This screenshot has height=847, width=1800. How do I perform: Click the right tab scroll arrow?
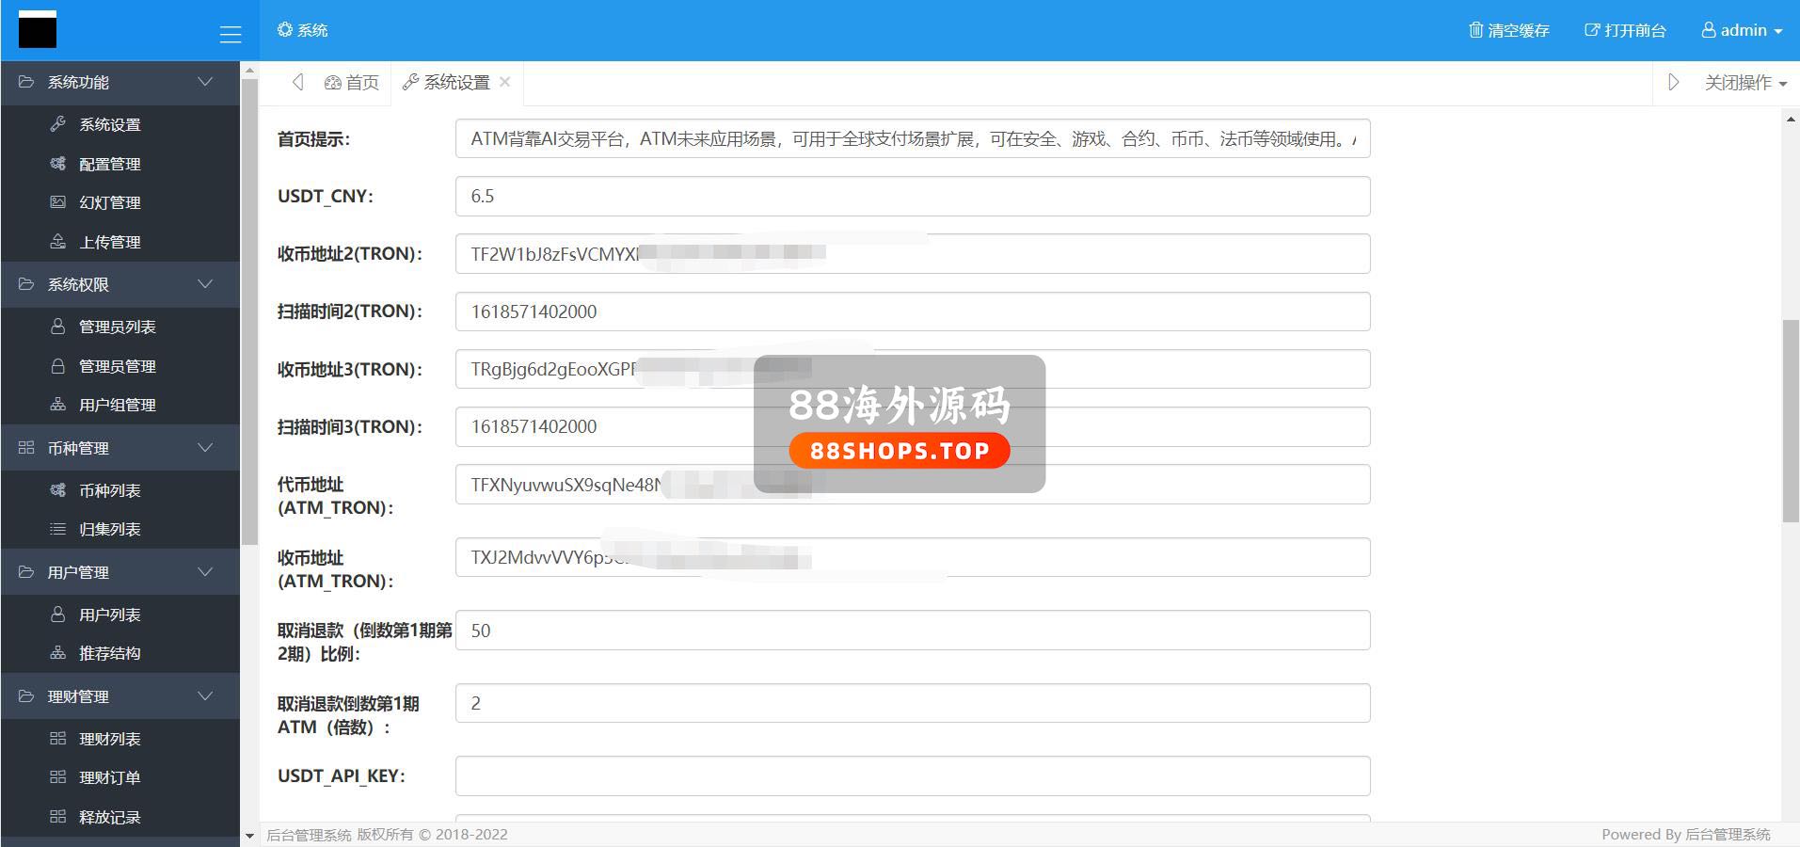(1673, 83)
